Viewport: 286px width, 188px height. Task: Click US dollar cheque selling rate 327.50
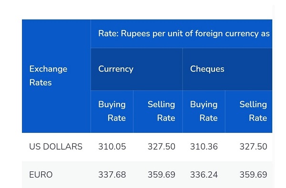(254, 147)
